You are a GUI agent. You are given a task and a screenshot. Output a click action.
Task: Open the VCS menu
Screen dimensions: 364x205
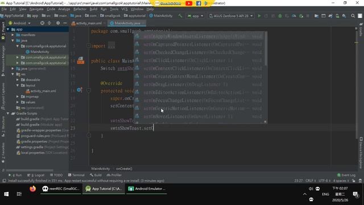pyautogui.click(x=125, y=9)
